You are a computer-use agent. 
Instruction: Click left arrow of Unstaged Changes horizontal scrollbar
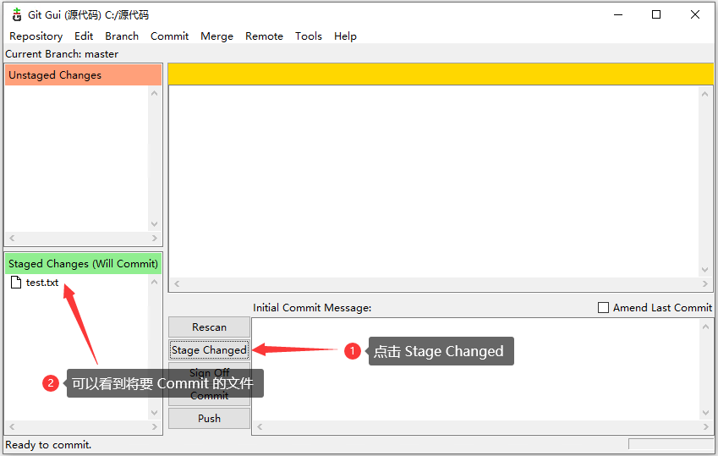(12, 238)
